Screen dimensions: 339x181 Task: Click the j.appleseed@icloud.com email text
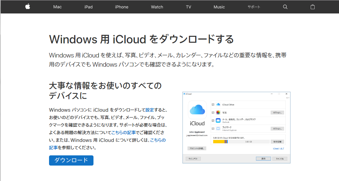[197, 135]
